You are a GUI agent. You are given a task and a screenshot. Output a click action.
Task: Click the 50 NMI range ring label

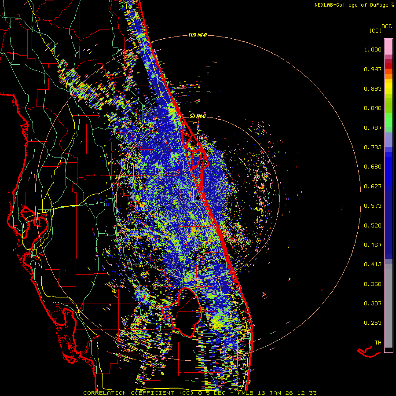tap(198, 117)
